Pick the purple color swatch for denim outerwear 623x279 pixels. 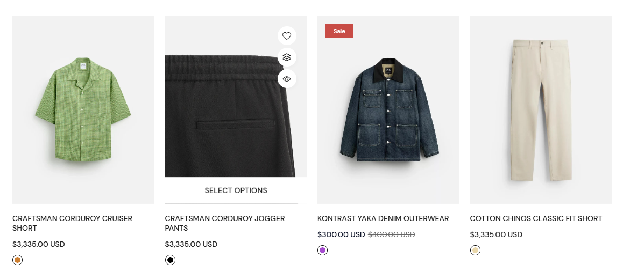coord(323,251)
